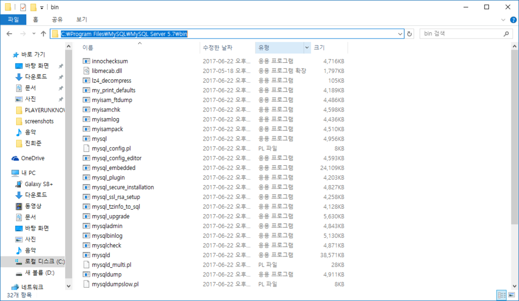Image resolution: width=519 pixels, height=301 pixels.
Task: Click 로컬 디스크 (C:) drive icon
Action: (x=19, y=262)
